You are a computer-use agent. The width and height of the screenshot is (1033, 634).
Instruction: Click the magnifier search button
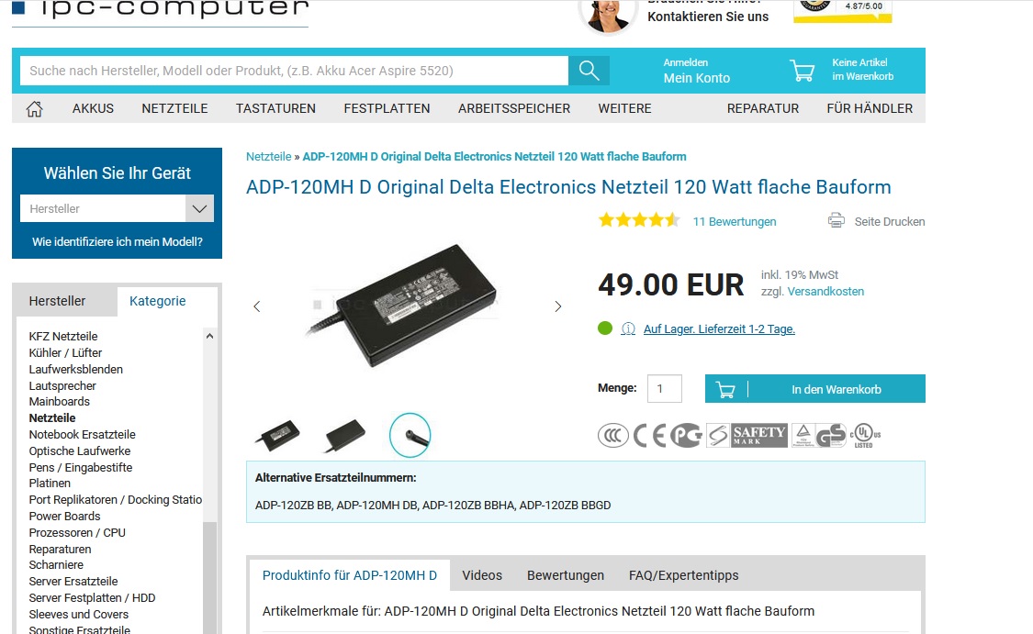pos(589,71)
